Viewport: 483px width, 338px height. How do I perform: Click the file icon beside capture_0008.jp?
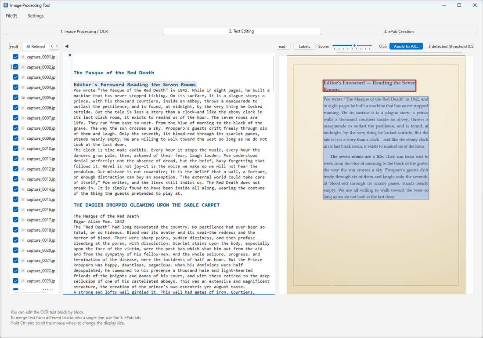(23, 128)
